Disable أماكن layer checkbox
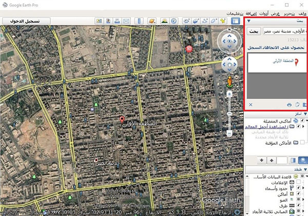 point(298,193)
